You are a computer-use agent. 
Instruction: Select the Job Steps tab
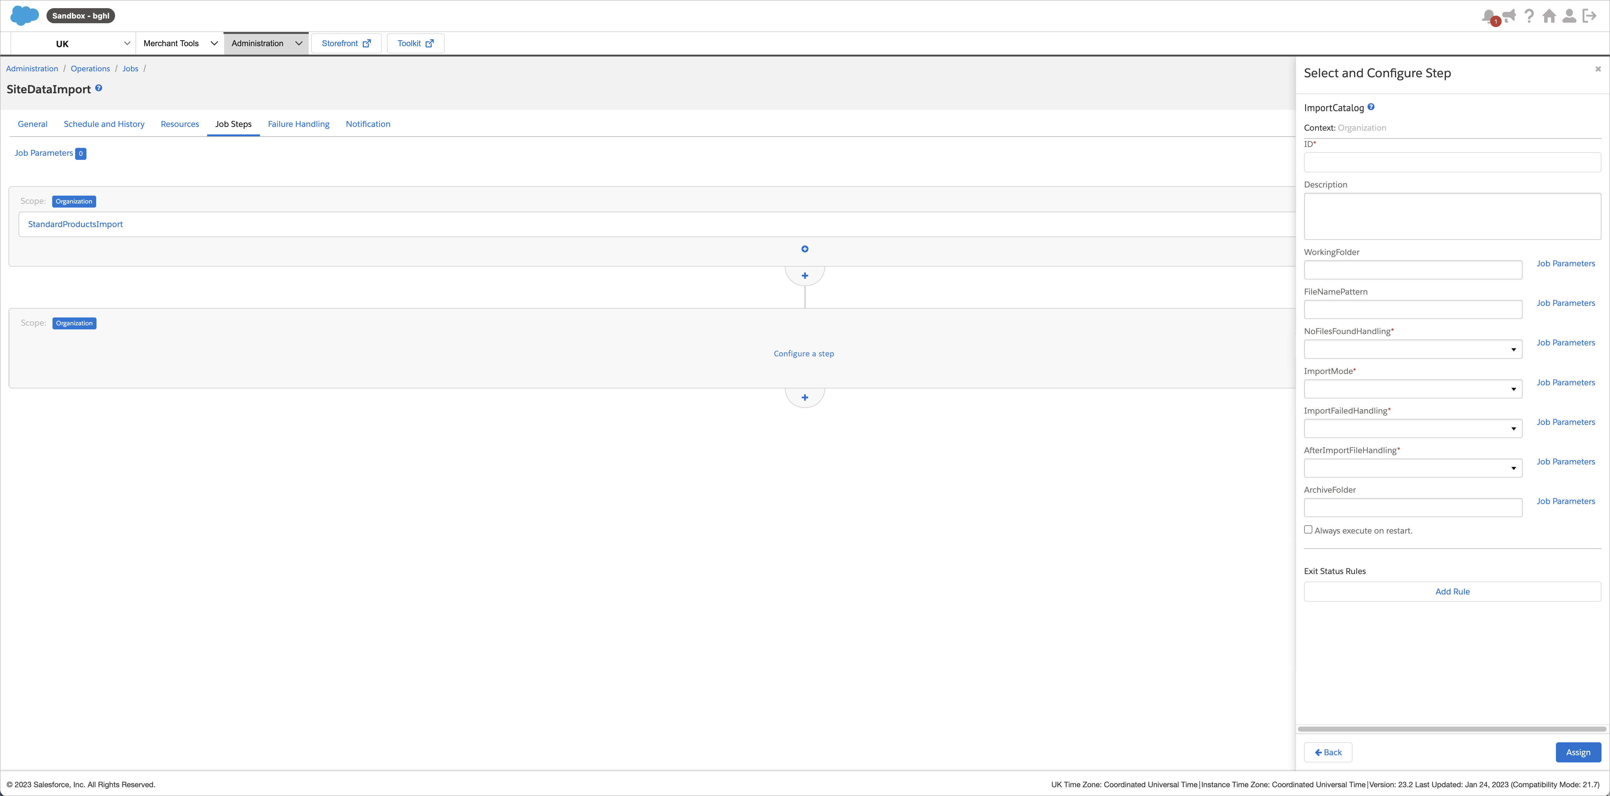(234, 124)
